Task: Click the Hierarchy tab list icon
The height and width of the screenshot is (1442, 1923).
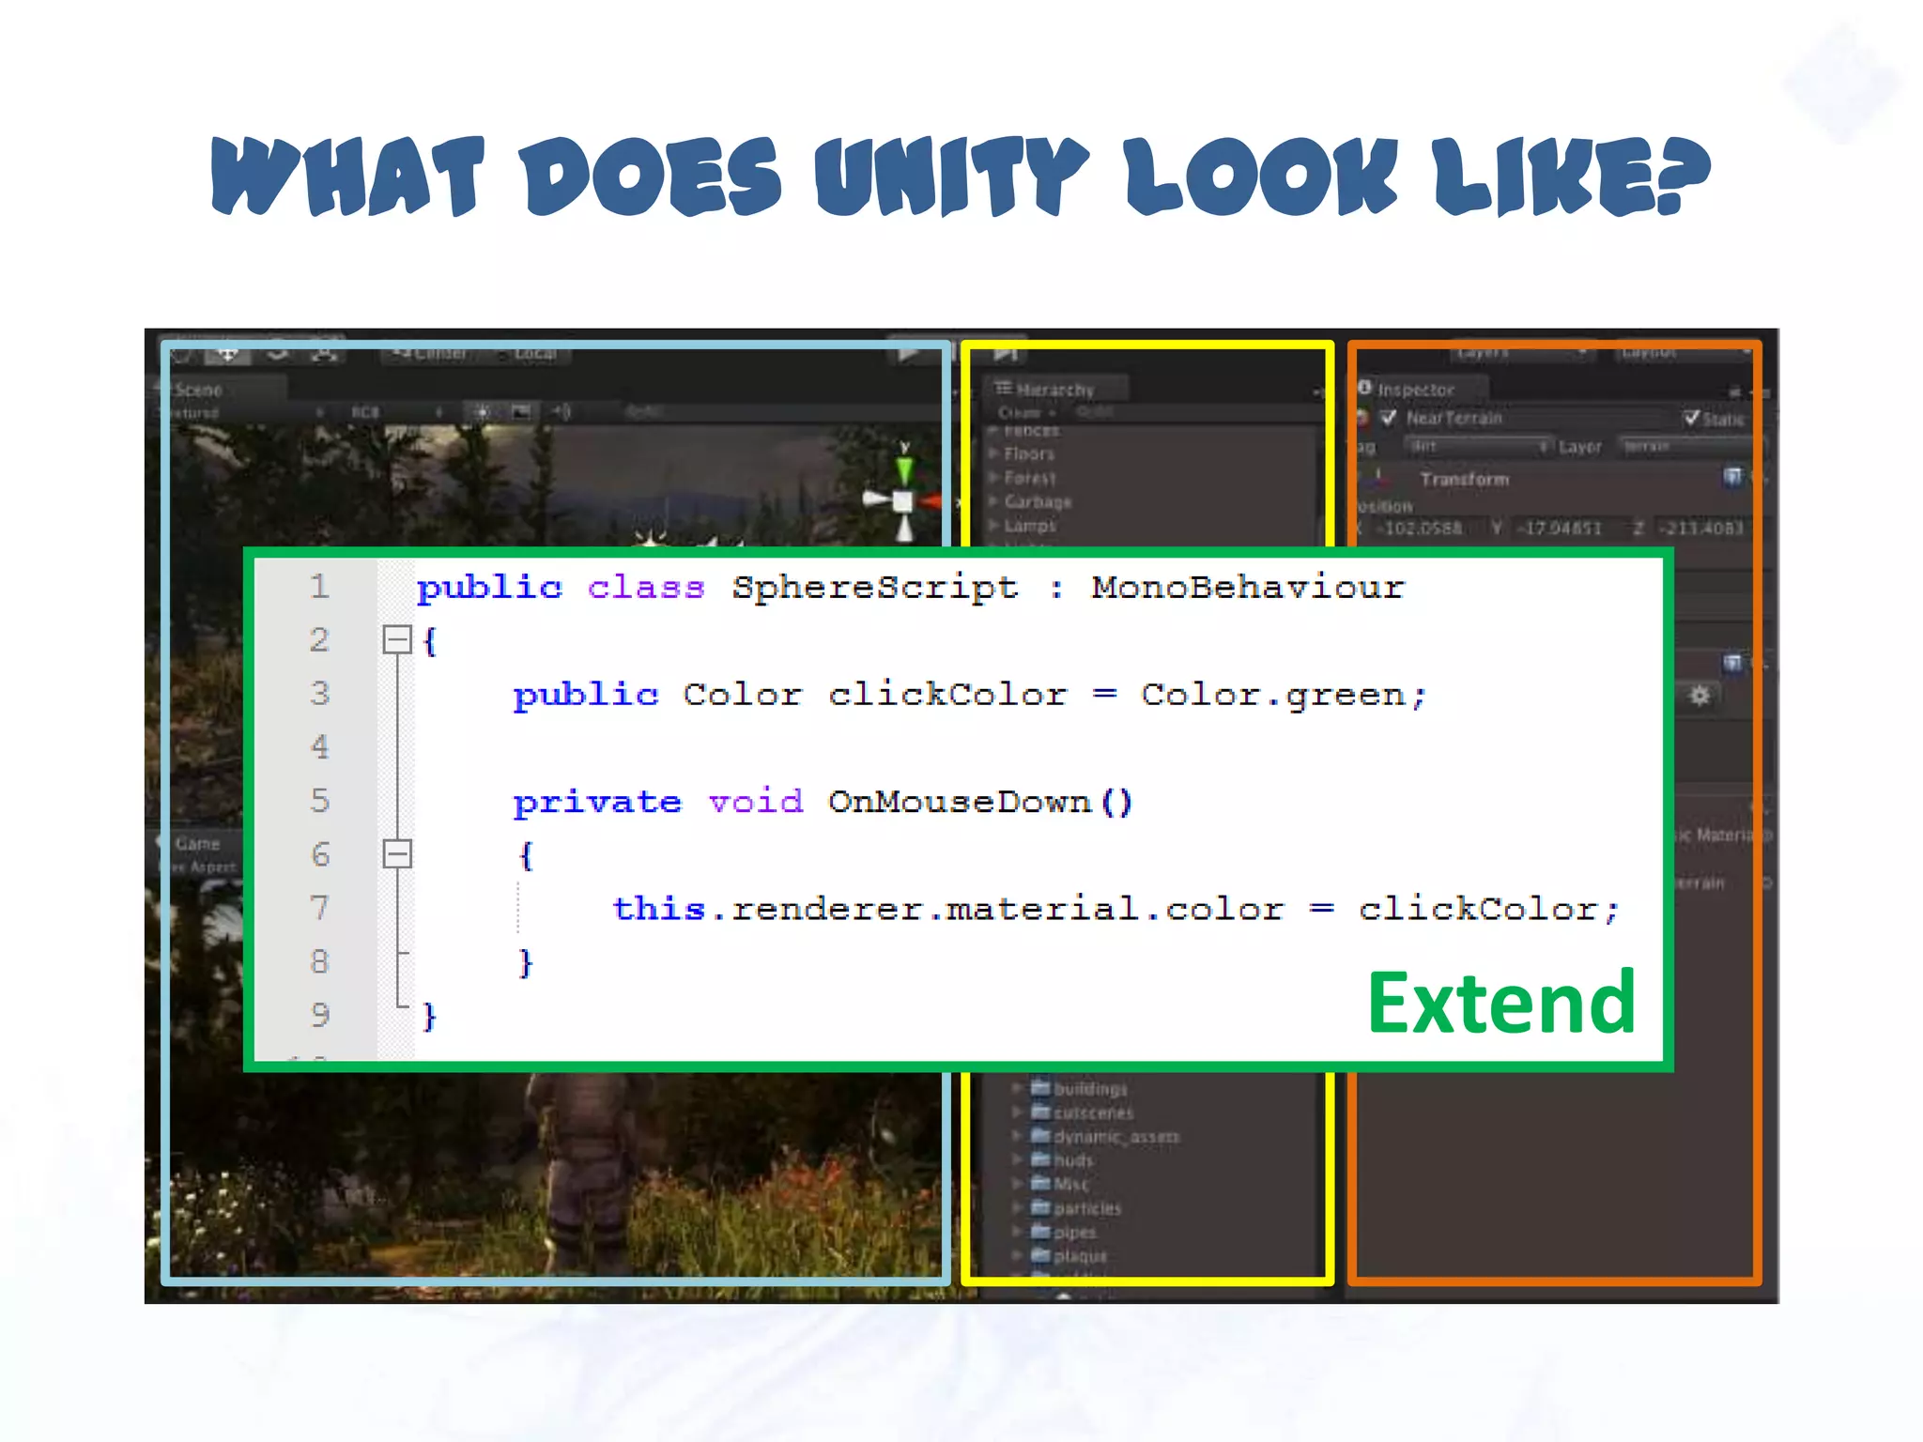Action: point(1004,388)
